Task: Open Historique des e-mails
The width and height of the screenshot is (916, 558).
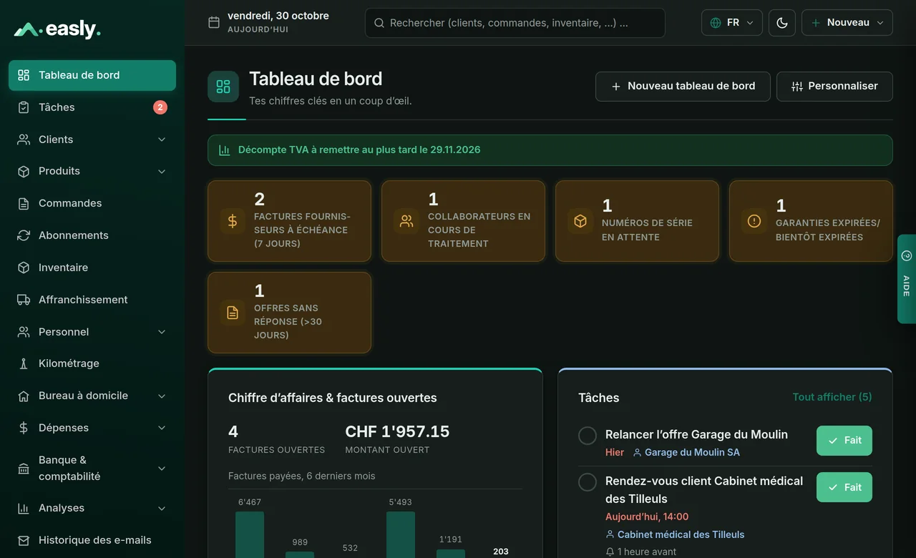Action: [x=92, y=540]
